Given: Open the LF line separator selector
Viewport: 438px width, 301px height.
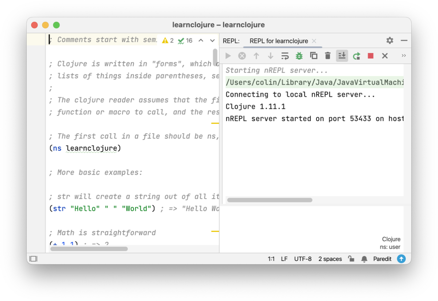Looking at the screenshot, I should 284,259.
